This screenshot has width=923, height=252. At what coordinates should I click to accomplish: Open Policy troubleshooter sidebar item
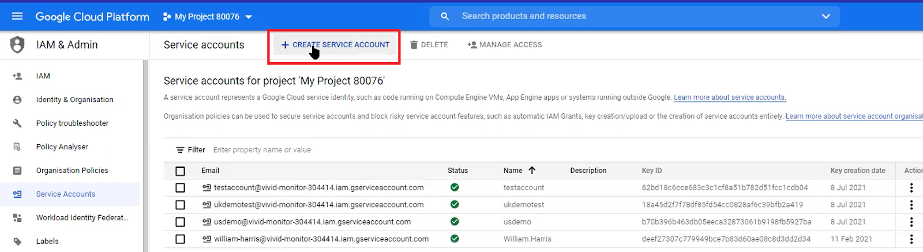tap(70, 123)
